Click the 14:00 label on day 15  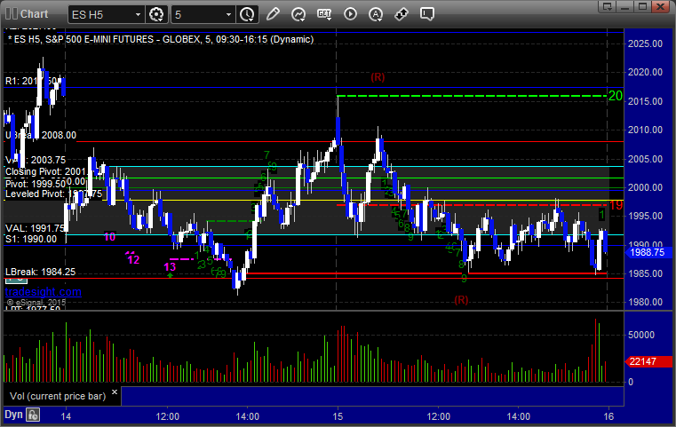(x=518, y=416)
